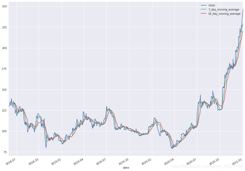Click the 75 y-axis tick label
The width and height of the screenshot is (245, 171).
click(6, 152)
